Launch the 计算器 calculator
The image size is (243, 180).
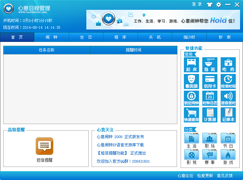coord(210,115)
